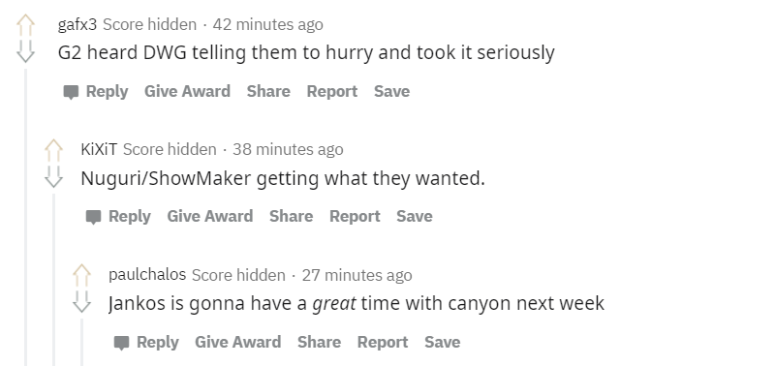Click speech bubble icon under gafx3's comment
The width and height of the screenshot is (775, 366).
click(71, 92)
